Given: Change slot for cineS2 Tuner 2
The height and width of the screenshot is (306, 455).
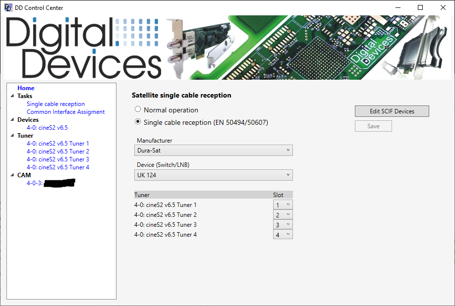Looking at the screenshot, I should coord(283,215).
